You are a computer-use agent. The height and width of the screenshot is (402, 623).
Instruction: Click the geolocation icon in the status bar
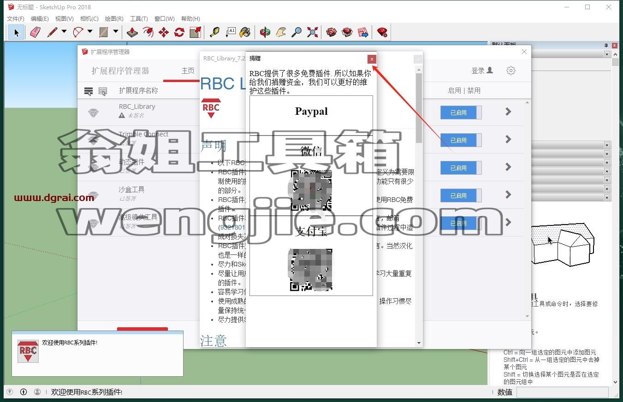(x=9, y=392)
